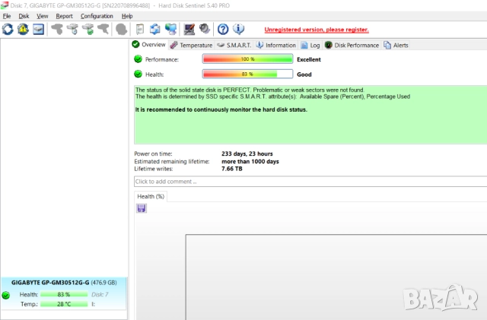
Task: Click the refresh disk information toolbar icon
Action: [x=8, y=29]
